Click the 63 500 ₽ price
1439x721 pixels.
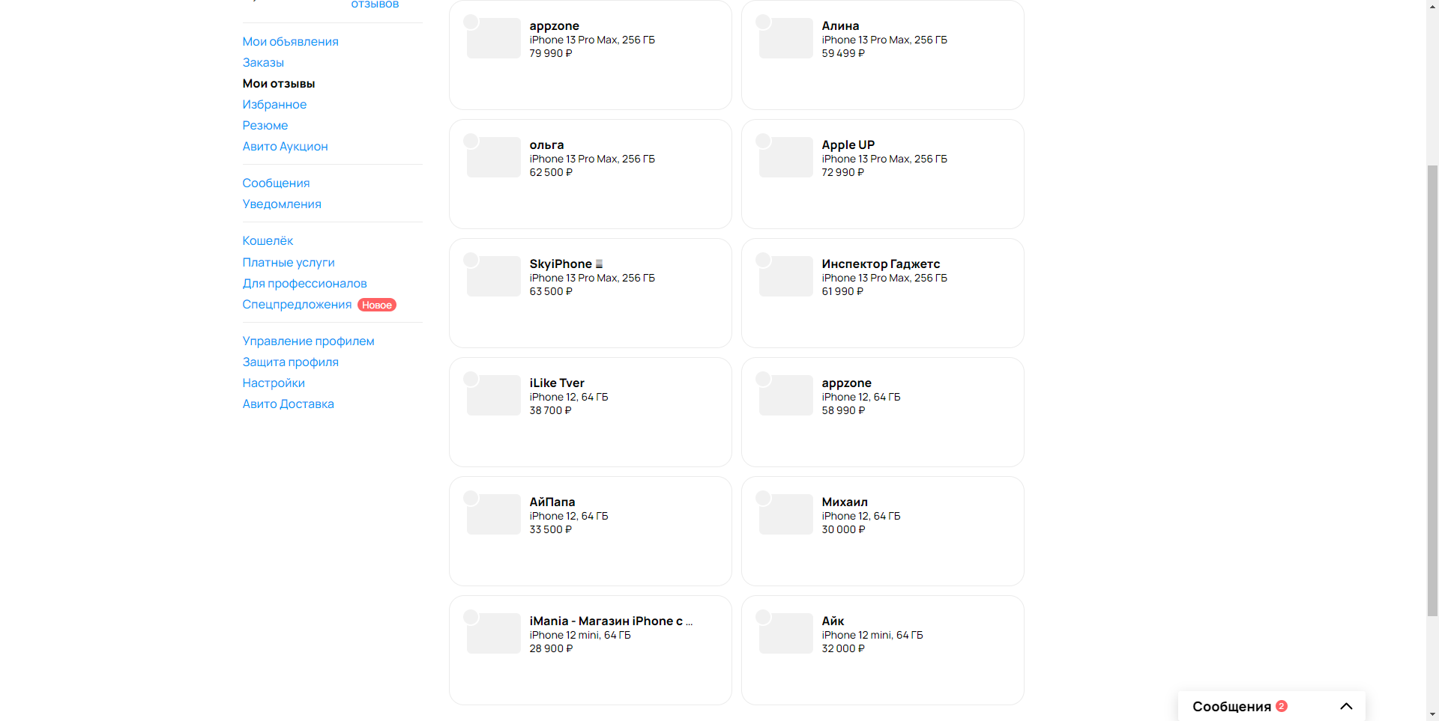[551, 292]
